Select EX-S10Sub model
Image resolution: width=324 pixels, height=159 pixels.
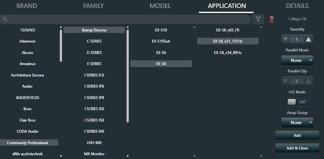161,41
